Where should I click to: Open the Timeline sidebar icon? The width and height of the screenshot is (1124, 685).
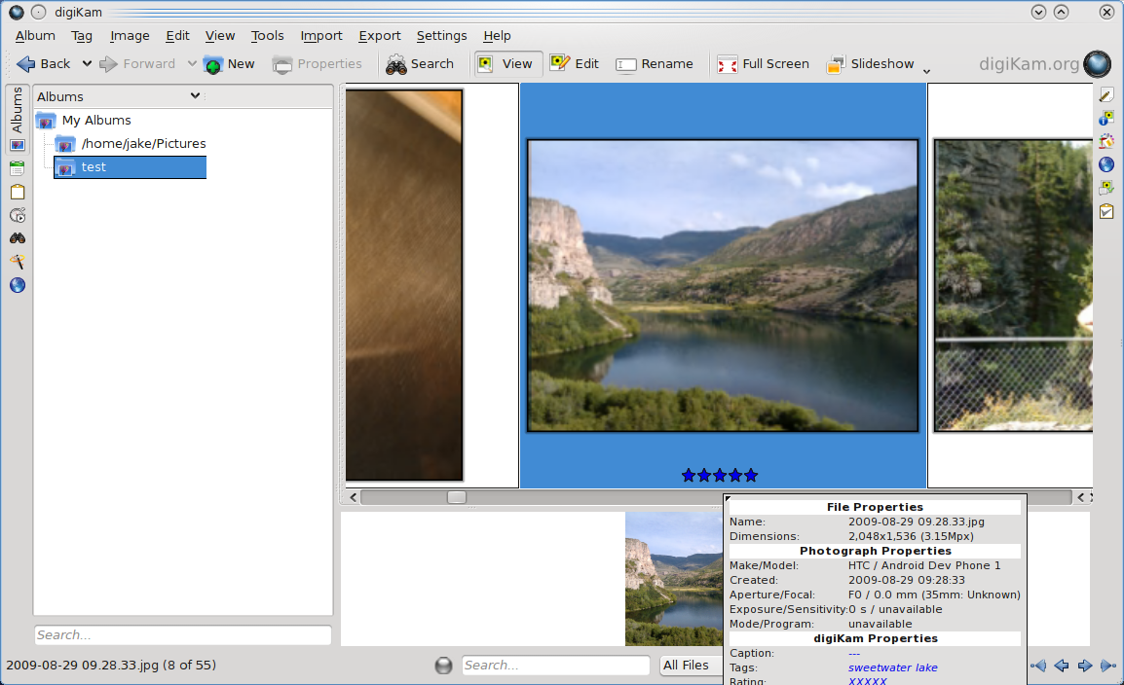click(18, 215)
